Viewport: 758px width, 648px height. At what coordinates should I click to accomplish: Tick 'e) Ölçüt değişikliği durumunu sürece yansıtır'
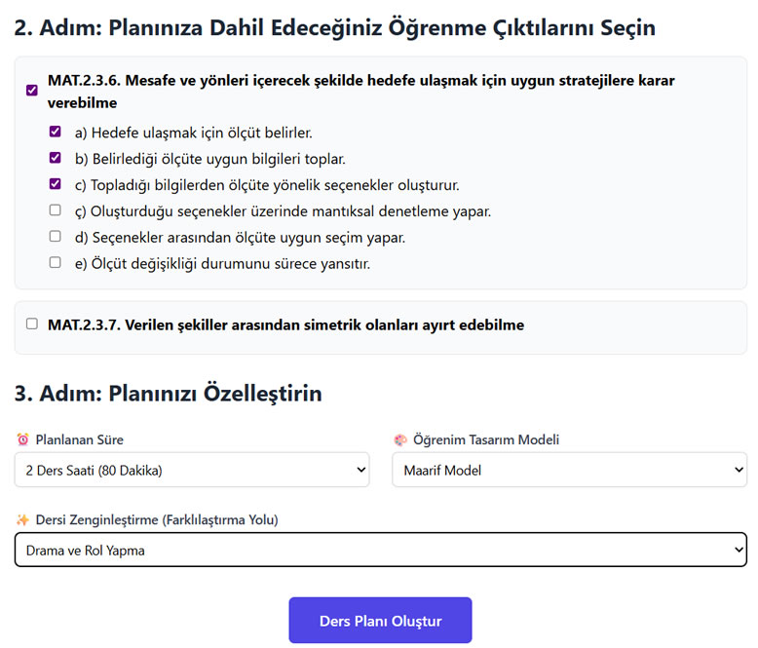point(56,262)
